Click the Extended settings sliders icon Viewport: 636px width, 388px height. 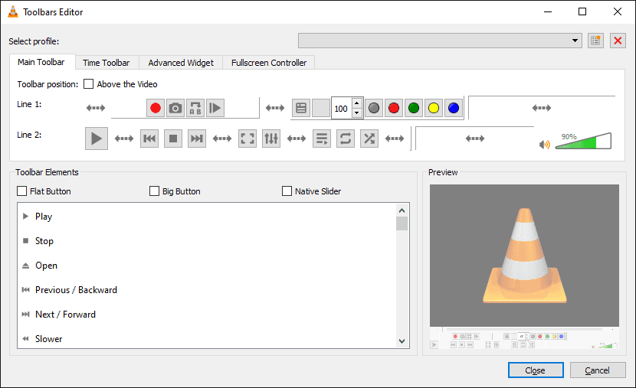[271, 139]
